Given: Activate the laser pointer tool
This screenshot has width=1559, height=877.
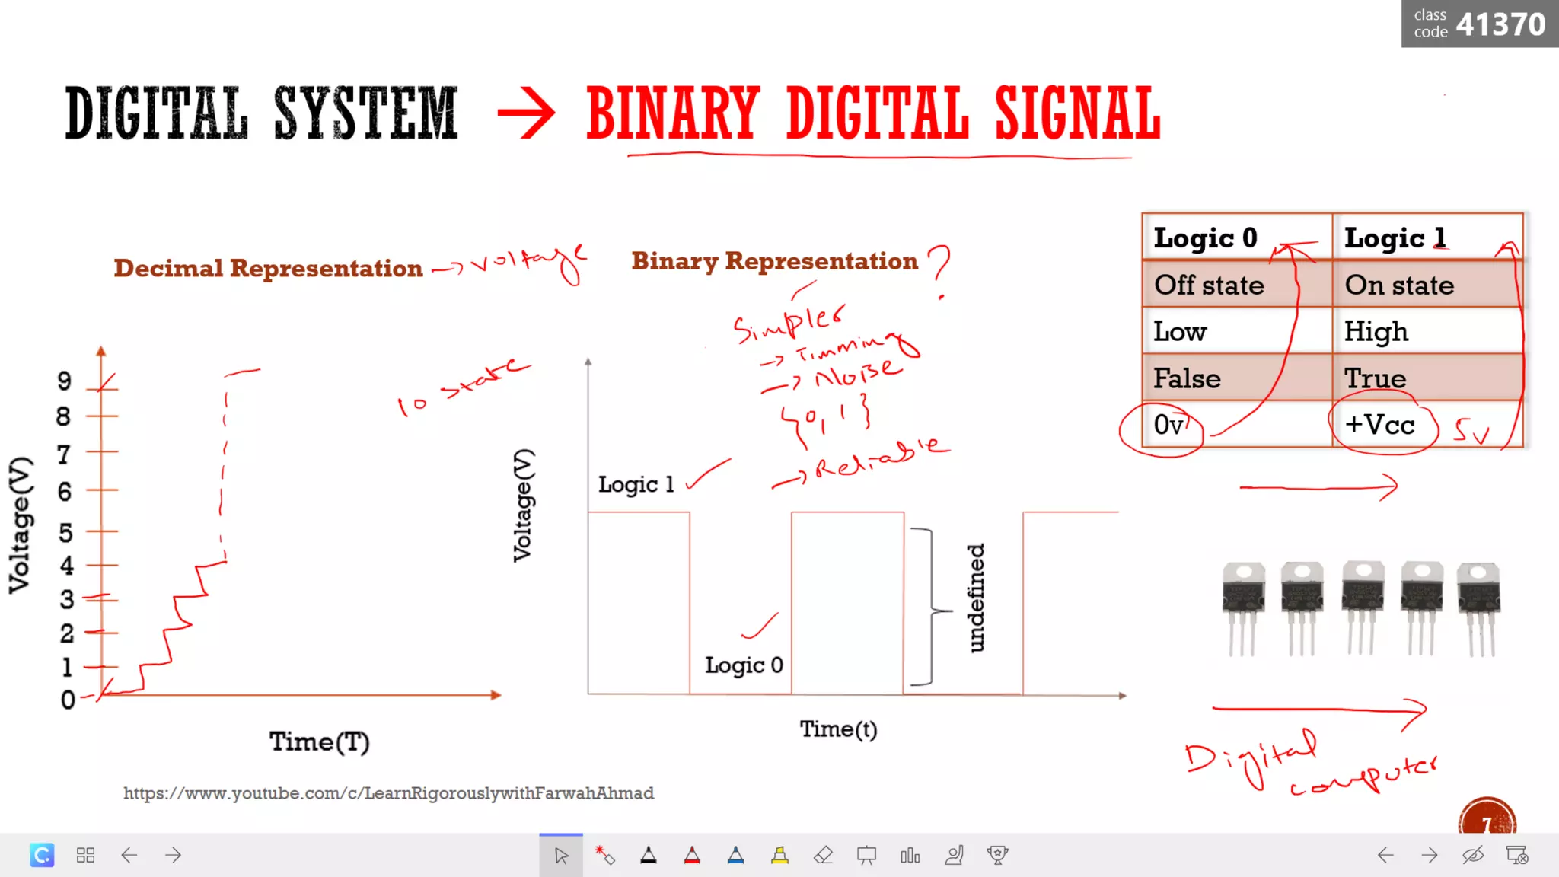Looking at the screenshot, I should point(605,856).
